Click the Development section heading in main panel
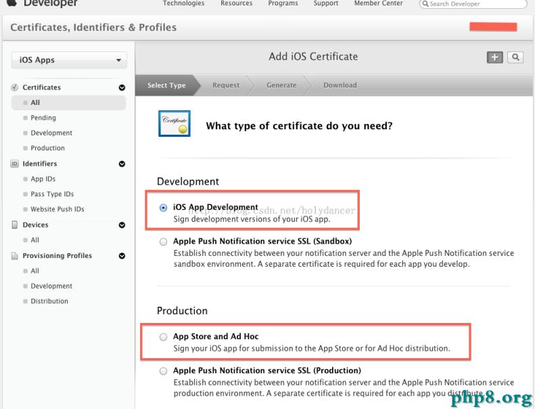Screen dimensions: 535x409 click(188, 181)
